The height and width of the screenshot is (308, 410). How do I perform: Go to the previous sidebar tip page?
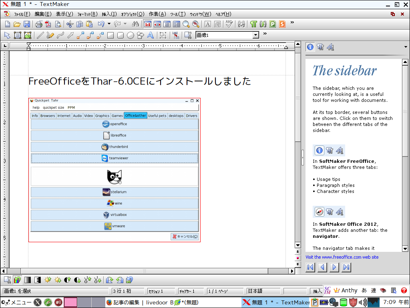pyautogui.click(x=322, y=267)
